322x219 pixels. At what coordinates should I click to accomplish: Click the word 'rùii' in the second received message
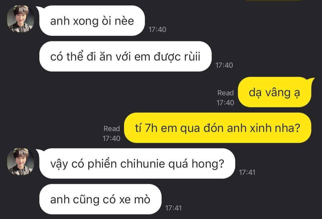(x=192, y=57)
